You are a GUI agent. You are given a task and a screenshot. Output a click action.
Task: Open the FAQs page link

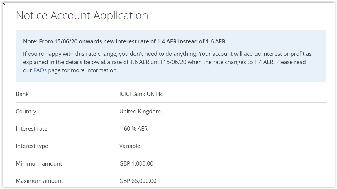40,70
